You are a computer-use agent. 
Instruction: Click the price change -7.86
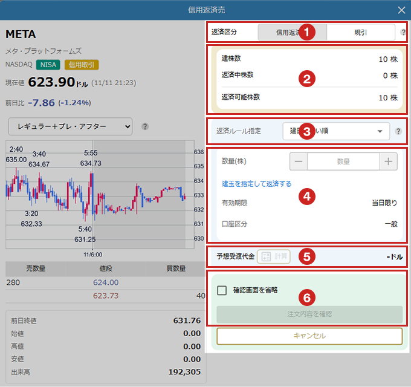(x=42, y=103)
